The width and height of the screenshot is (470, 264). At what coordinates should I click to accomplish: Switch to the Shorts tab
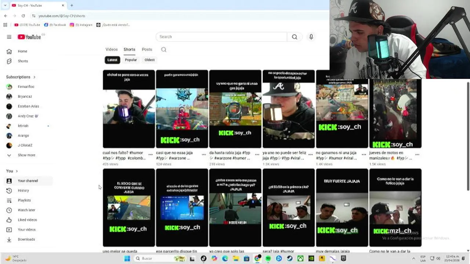click(x=129, y=49)
